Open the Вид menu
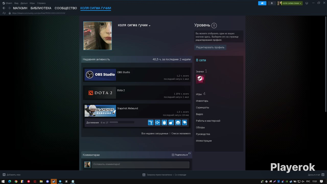 click(x=16, y=3)
